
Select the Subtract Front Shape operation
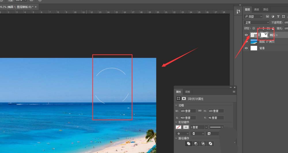(196, 144)
